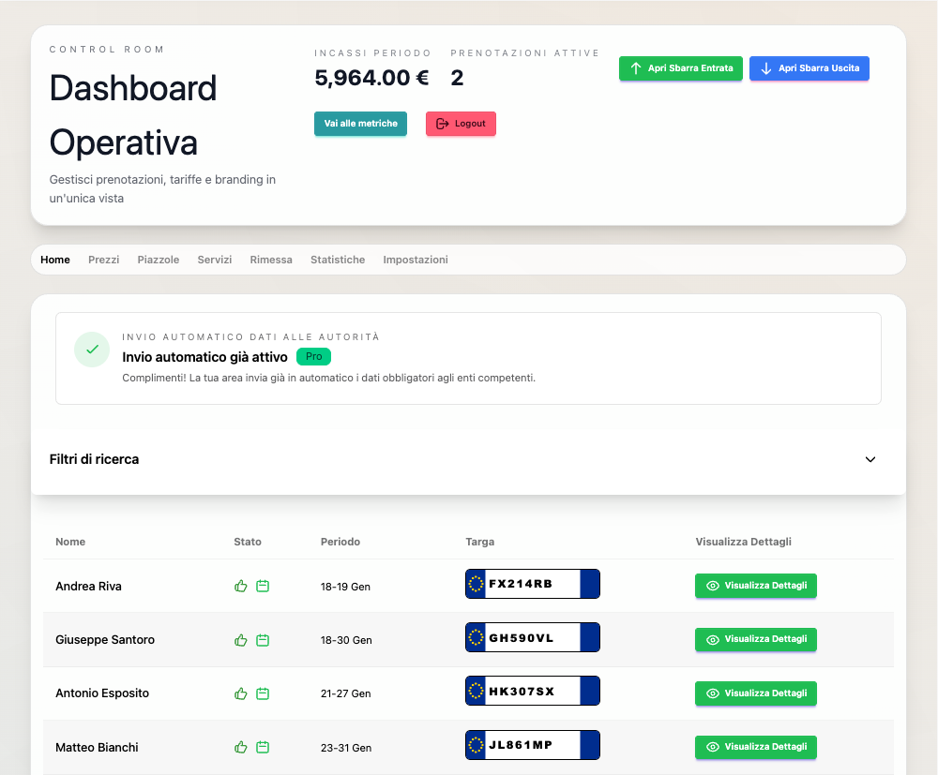Open the calendar icon in Matteo Bianchi's row
The width and height of the screenshot is (938, 775).
tap(264, 747)
